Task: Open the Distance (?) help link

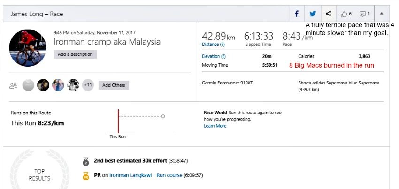Action: (213, 45)
